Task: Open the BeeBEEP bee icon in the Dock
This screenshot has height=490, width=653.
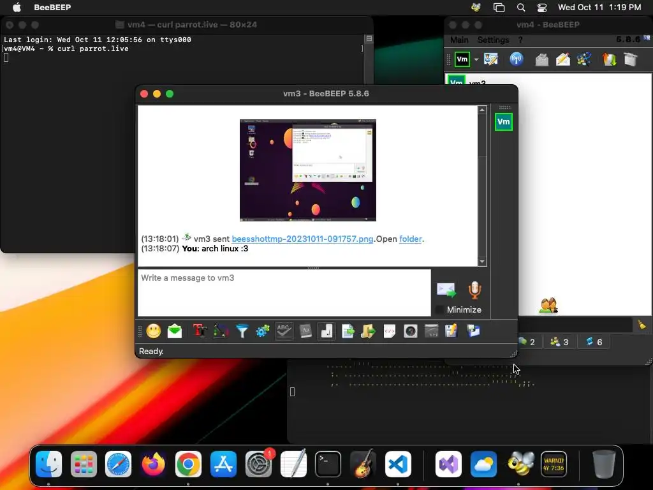Action: click(520, 464)
